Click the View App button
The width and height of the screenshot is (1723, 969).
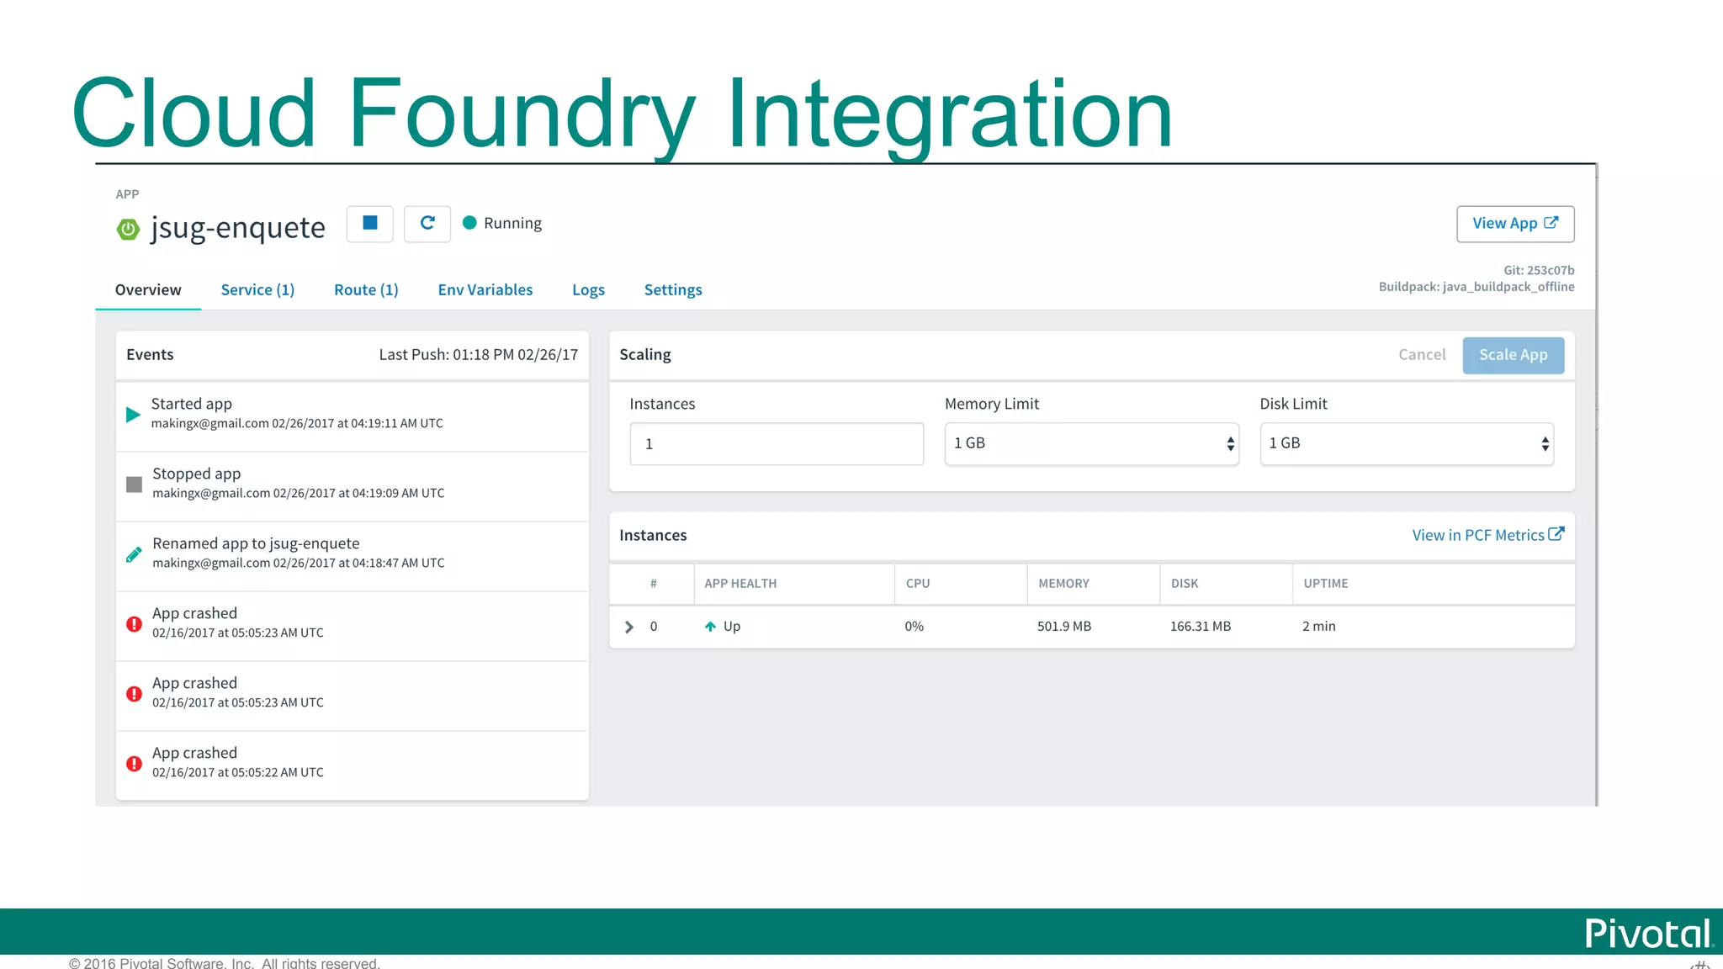point(1515,224)
